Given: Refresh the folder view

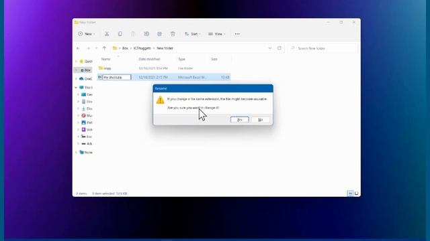Looking at the screenshot, I should [279, 48].
